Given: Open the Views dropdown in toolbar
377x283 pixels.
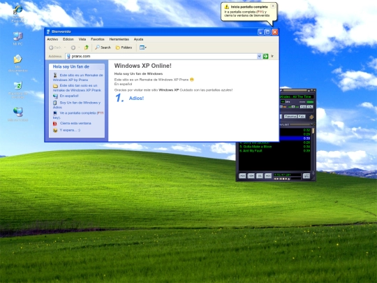Looking at the screenshot, I should pyautogui.click(x=143, y=48).
